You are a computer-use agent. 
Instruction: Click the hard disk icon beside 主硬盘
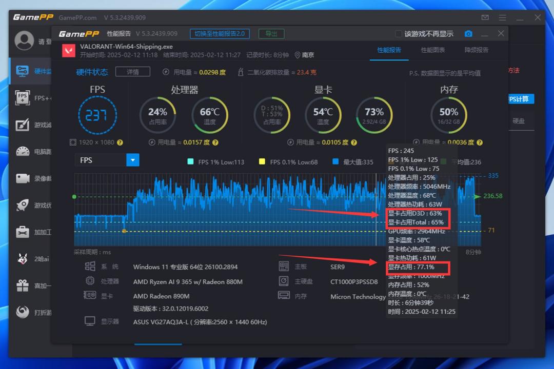[284, 281]
